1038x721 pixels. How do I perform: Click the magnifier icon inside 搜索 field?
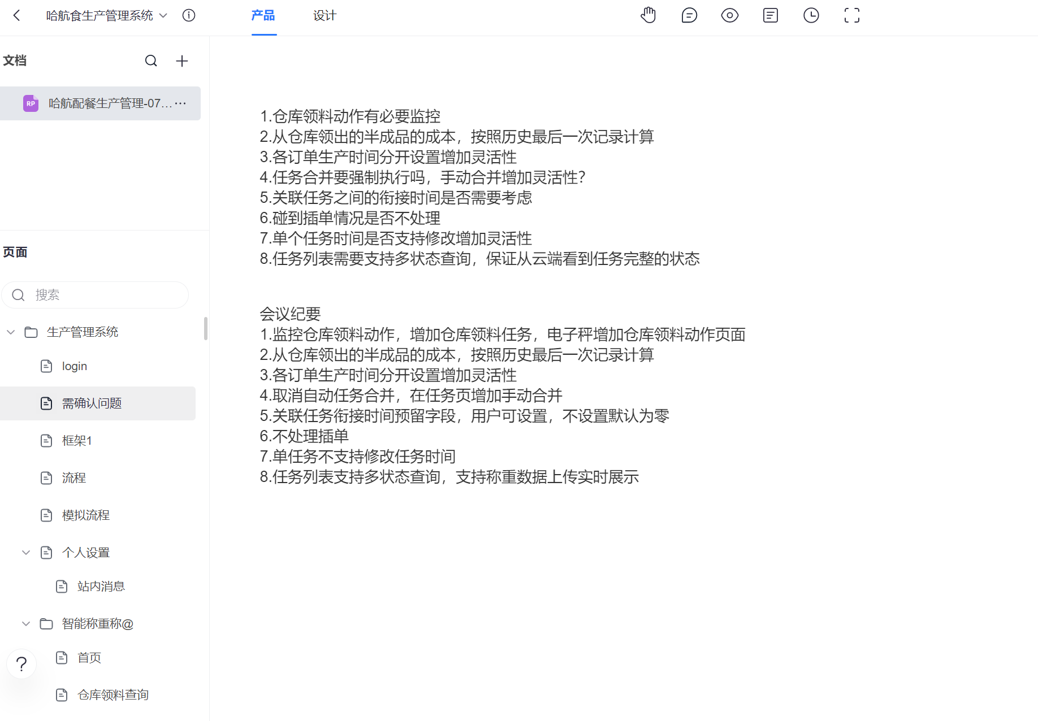tap(18, 295)
